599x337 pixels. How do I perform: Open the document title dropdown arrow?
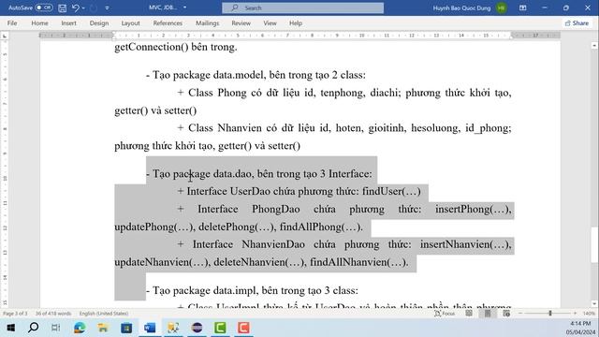click(185, 7)
